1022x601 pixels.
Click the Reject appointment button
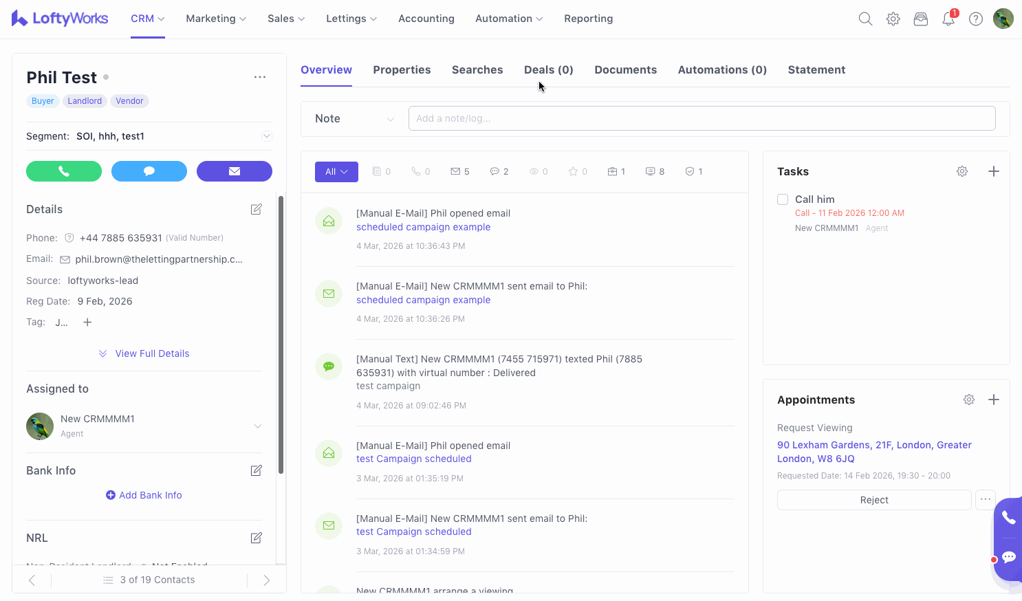coord(873,500)
